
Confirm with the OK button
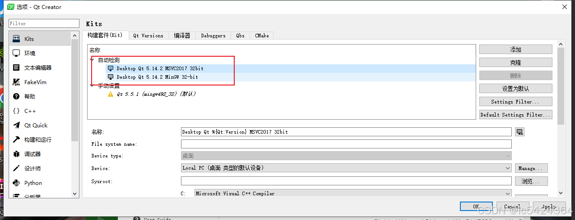click(476, 206)
